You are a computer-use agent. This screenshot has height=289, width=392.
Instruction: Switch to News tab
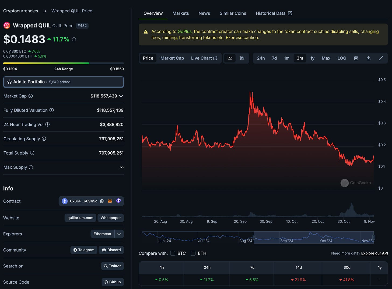[204, 13]
